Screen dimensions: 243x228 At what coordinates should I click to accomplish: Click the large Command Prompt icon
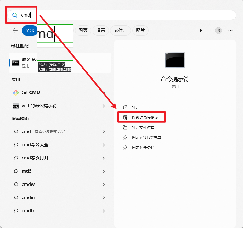tap(175, 60)
